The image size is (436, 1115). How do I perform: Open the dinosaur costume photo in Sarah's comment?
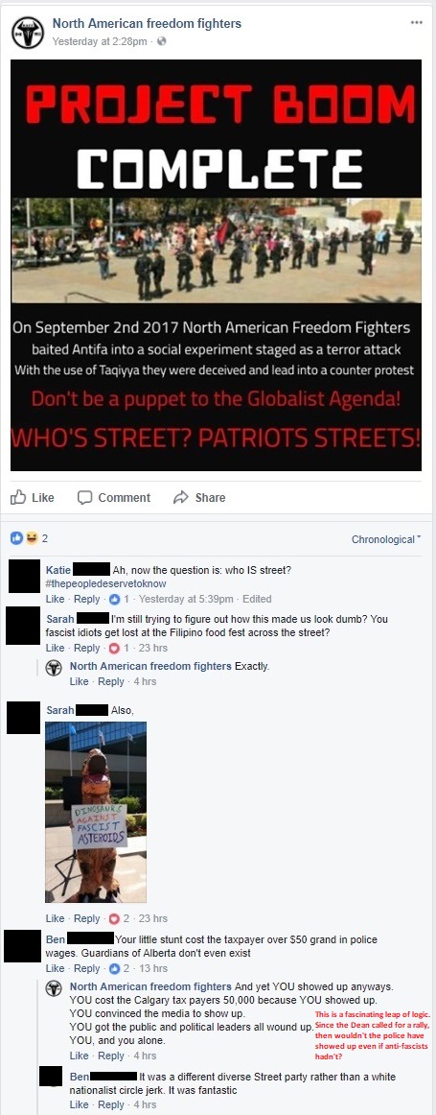96,812
